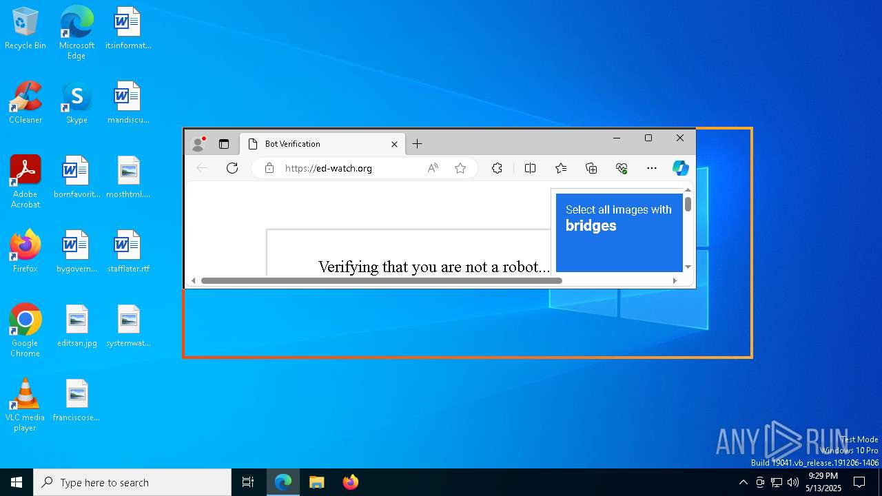
Task: Open the volume tray icon
Action: coord(793,482)
